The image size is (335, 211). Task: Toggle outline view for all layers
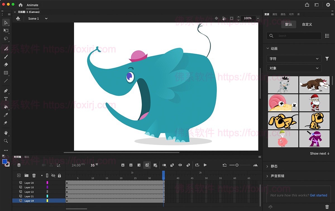point(47,175)
